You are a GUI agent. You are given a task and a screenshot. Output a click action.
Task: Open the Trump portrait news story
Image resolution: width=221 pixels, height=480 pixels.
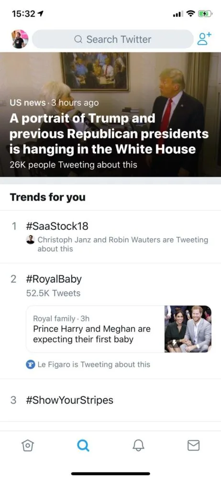click(110, 115)
